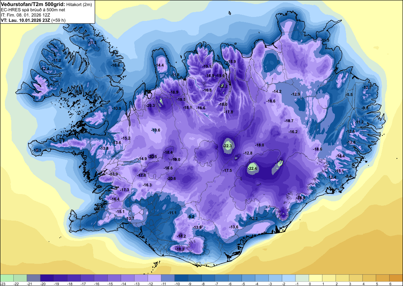403x286 pixels.
Task: Click the -14.9 temperature label
Action: coord(142,159)
